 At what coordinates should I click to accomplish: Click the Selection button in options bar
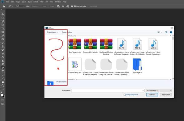[x=36, y=6]
